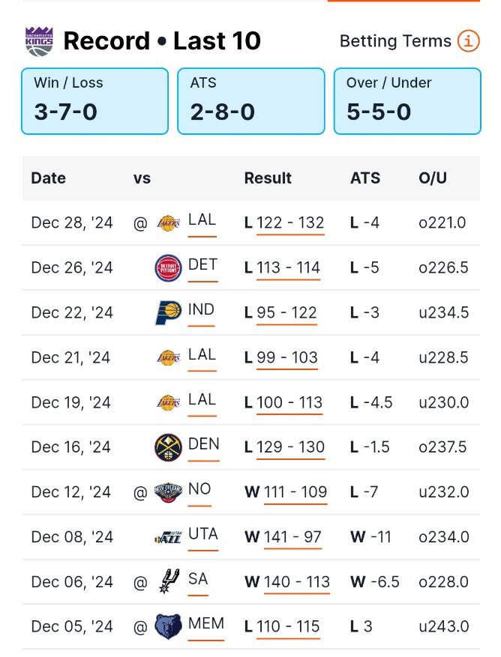Image resolution: width=501 pixels, height=657 pixels.
Task: Select the Win / Loss 3-7-0 card
Action: click(x=94, y=101)
